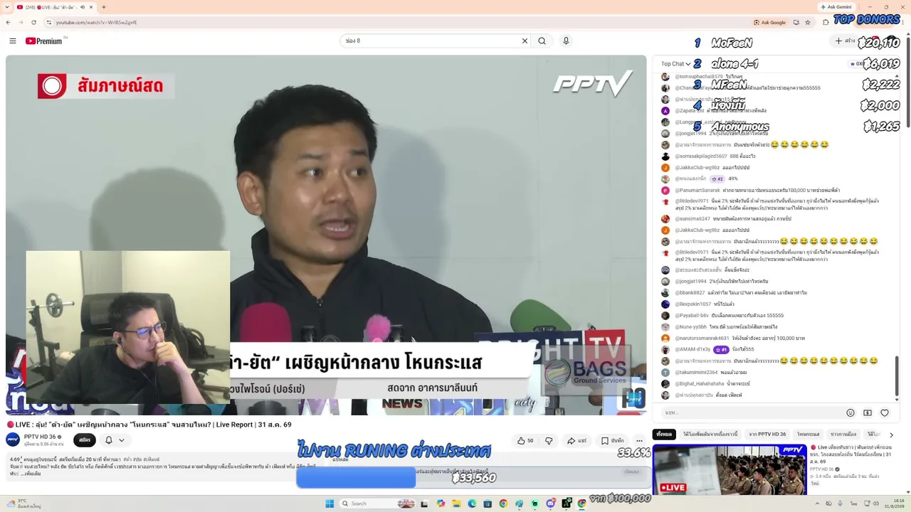Open the YouTube hamburger guide menu

coord(13,41)
